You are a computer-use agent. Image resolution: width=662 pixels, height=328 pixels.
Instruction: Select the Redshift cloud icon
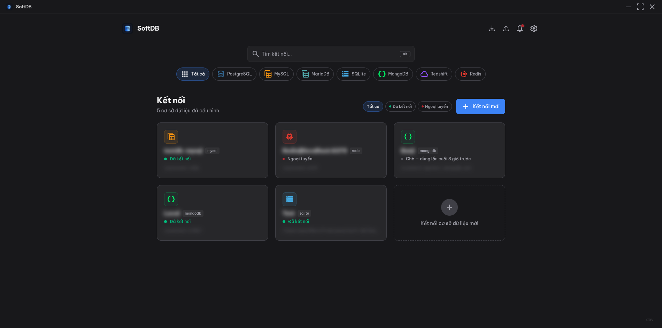coord(424,74)
